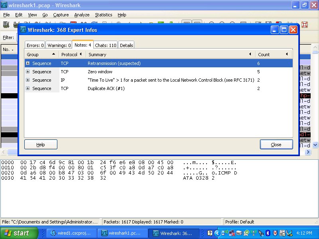Expand the Retransmission (suspected) row
Viewport: 319px width, 239px height.
[28, 63]
